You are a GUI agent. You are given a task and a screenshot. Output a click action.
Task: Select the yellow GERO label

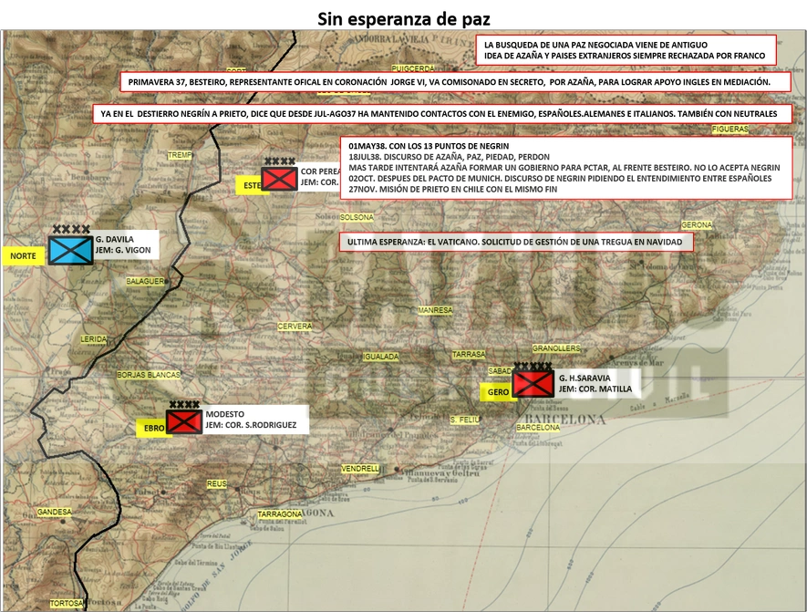(498, 392)
